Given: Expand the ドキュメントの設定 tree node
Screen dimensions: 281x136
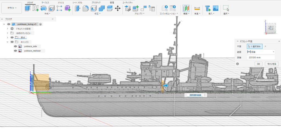Looking at the screenshot, I should (7, 29).
